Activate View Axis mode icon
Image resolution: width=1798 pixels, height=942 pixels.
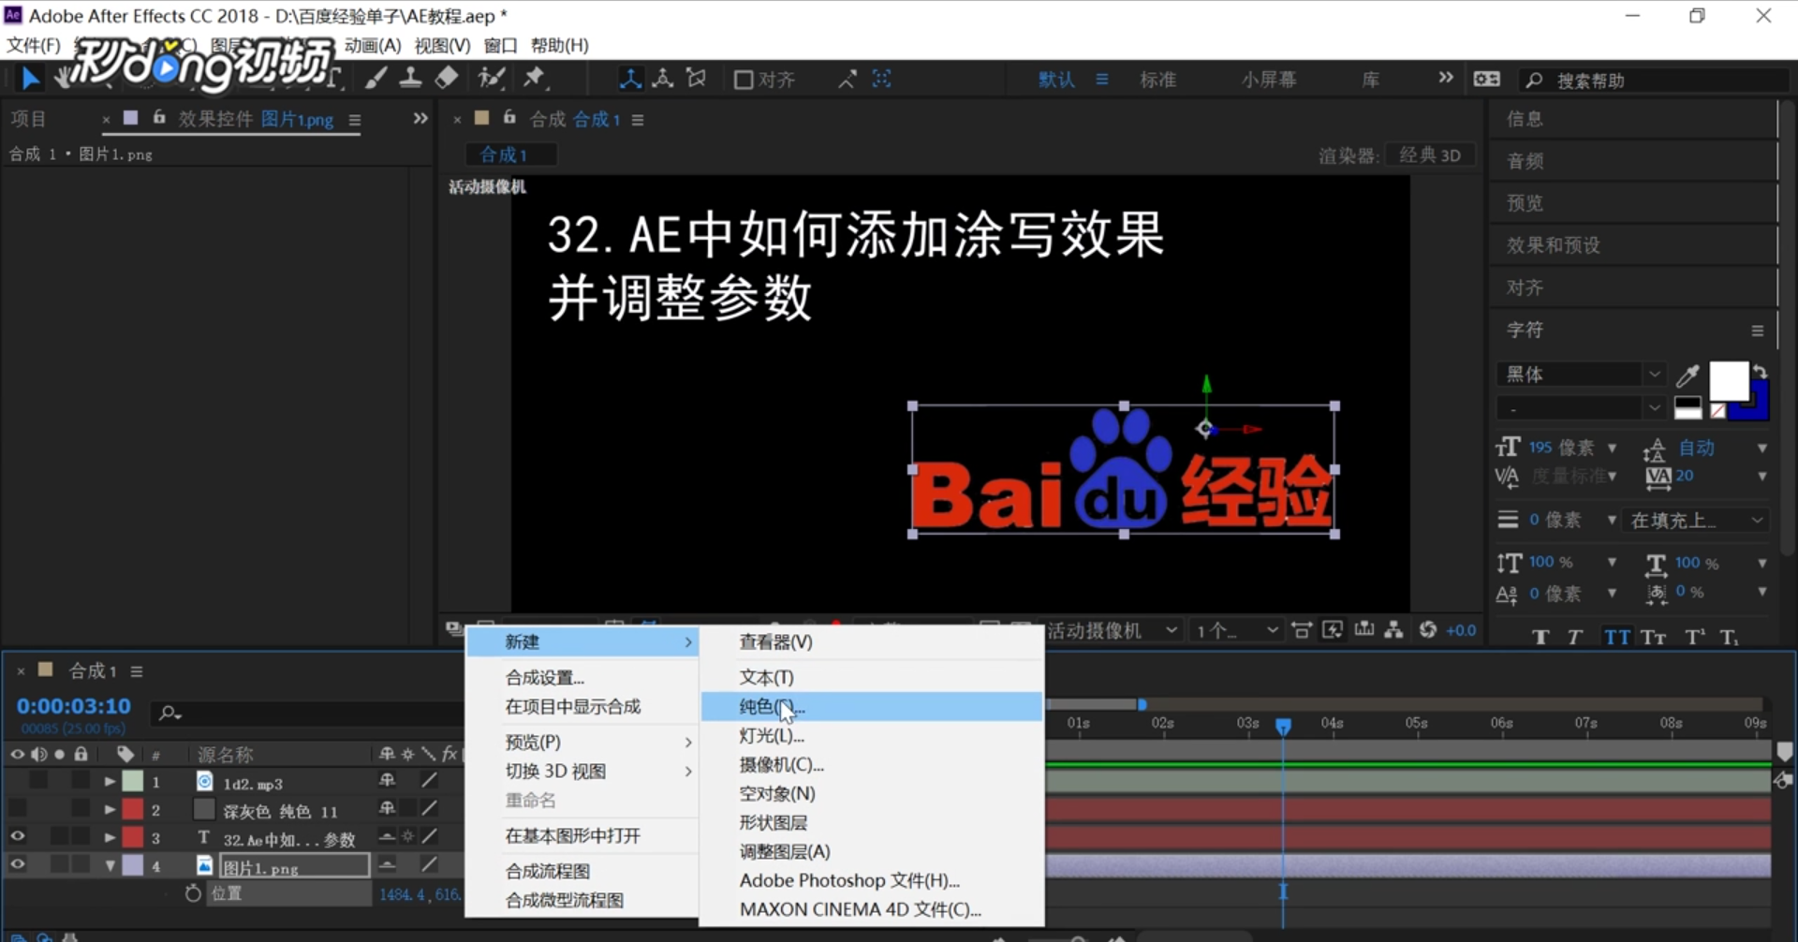pos(696,80)
